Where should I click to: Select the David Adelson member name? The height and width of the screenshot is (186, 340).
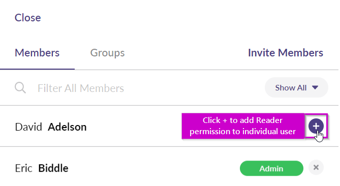(x=51, y=127)
